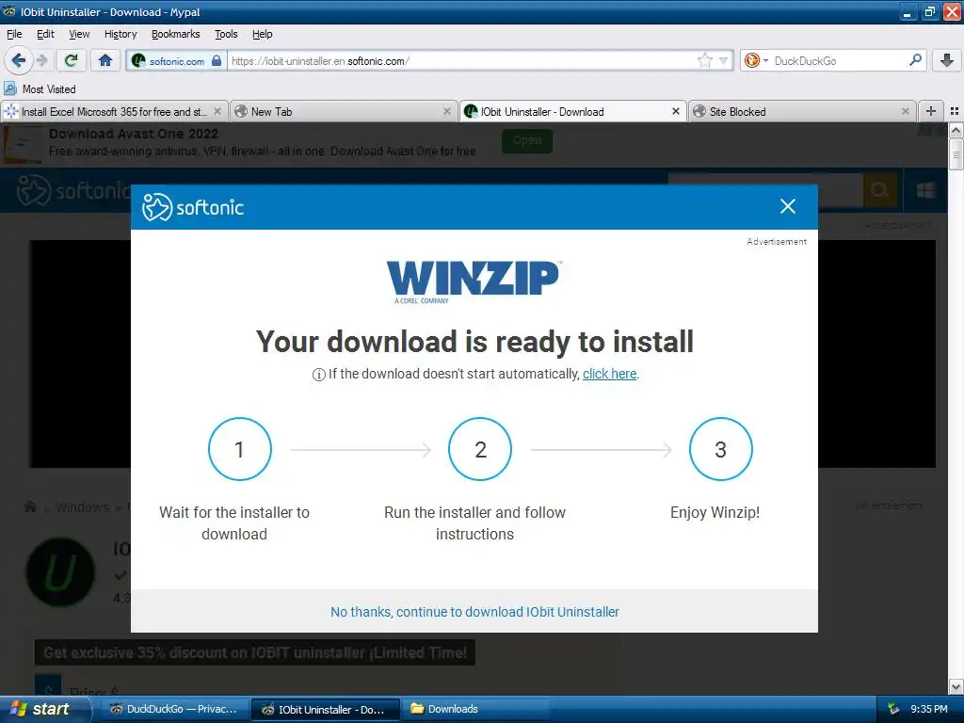Open the home page via the house icon
964x723 pixels.
click(x=105, y=60)
